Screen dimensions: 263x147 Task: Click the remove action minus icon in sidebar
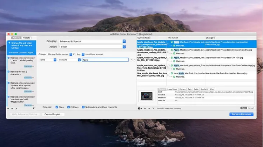12,108
